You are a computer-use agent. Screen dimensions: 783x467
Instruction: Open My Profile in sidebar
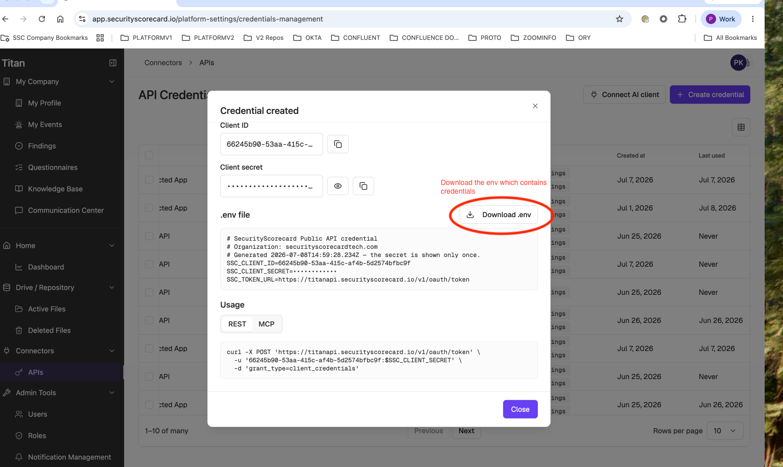[x=44, y=103]
